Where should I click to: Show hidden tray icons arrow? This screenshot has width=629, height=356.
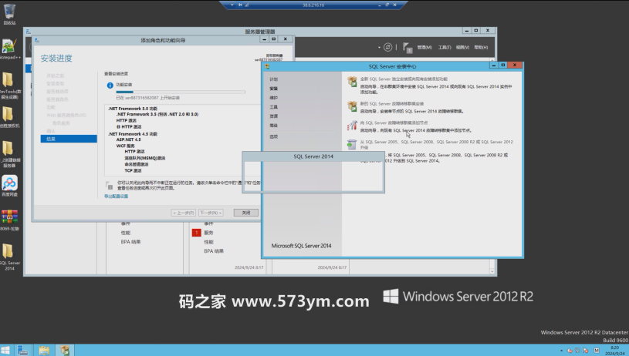561,351
